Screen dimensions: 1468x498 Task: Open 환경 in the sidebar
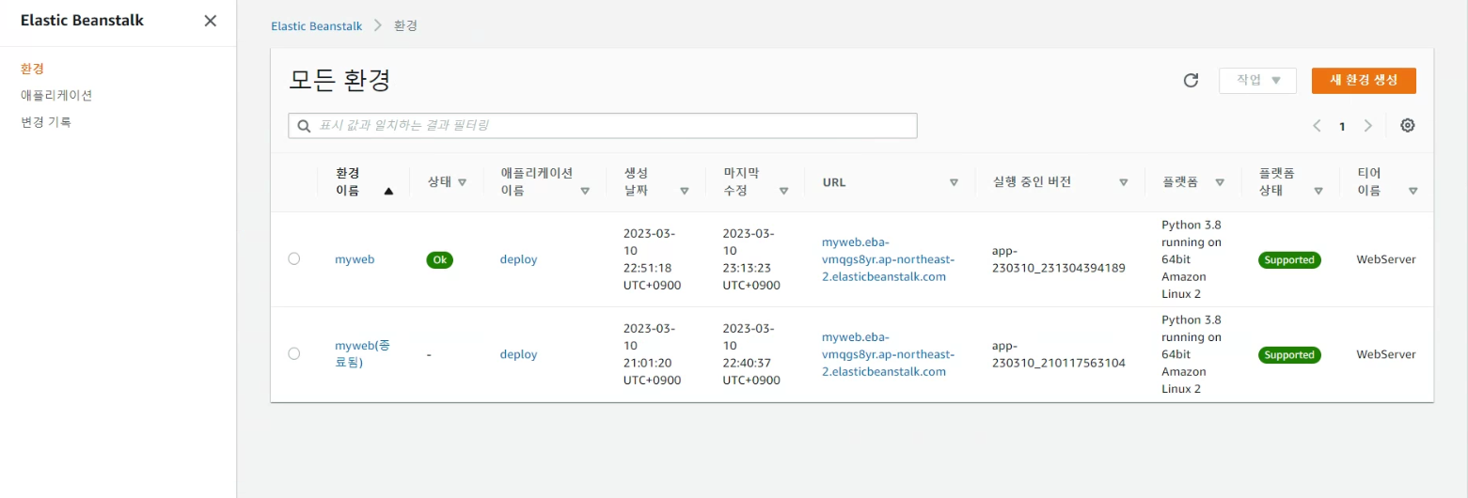pyautogui.click(x=33, y=69)
